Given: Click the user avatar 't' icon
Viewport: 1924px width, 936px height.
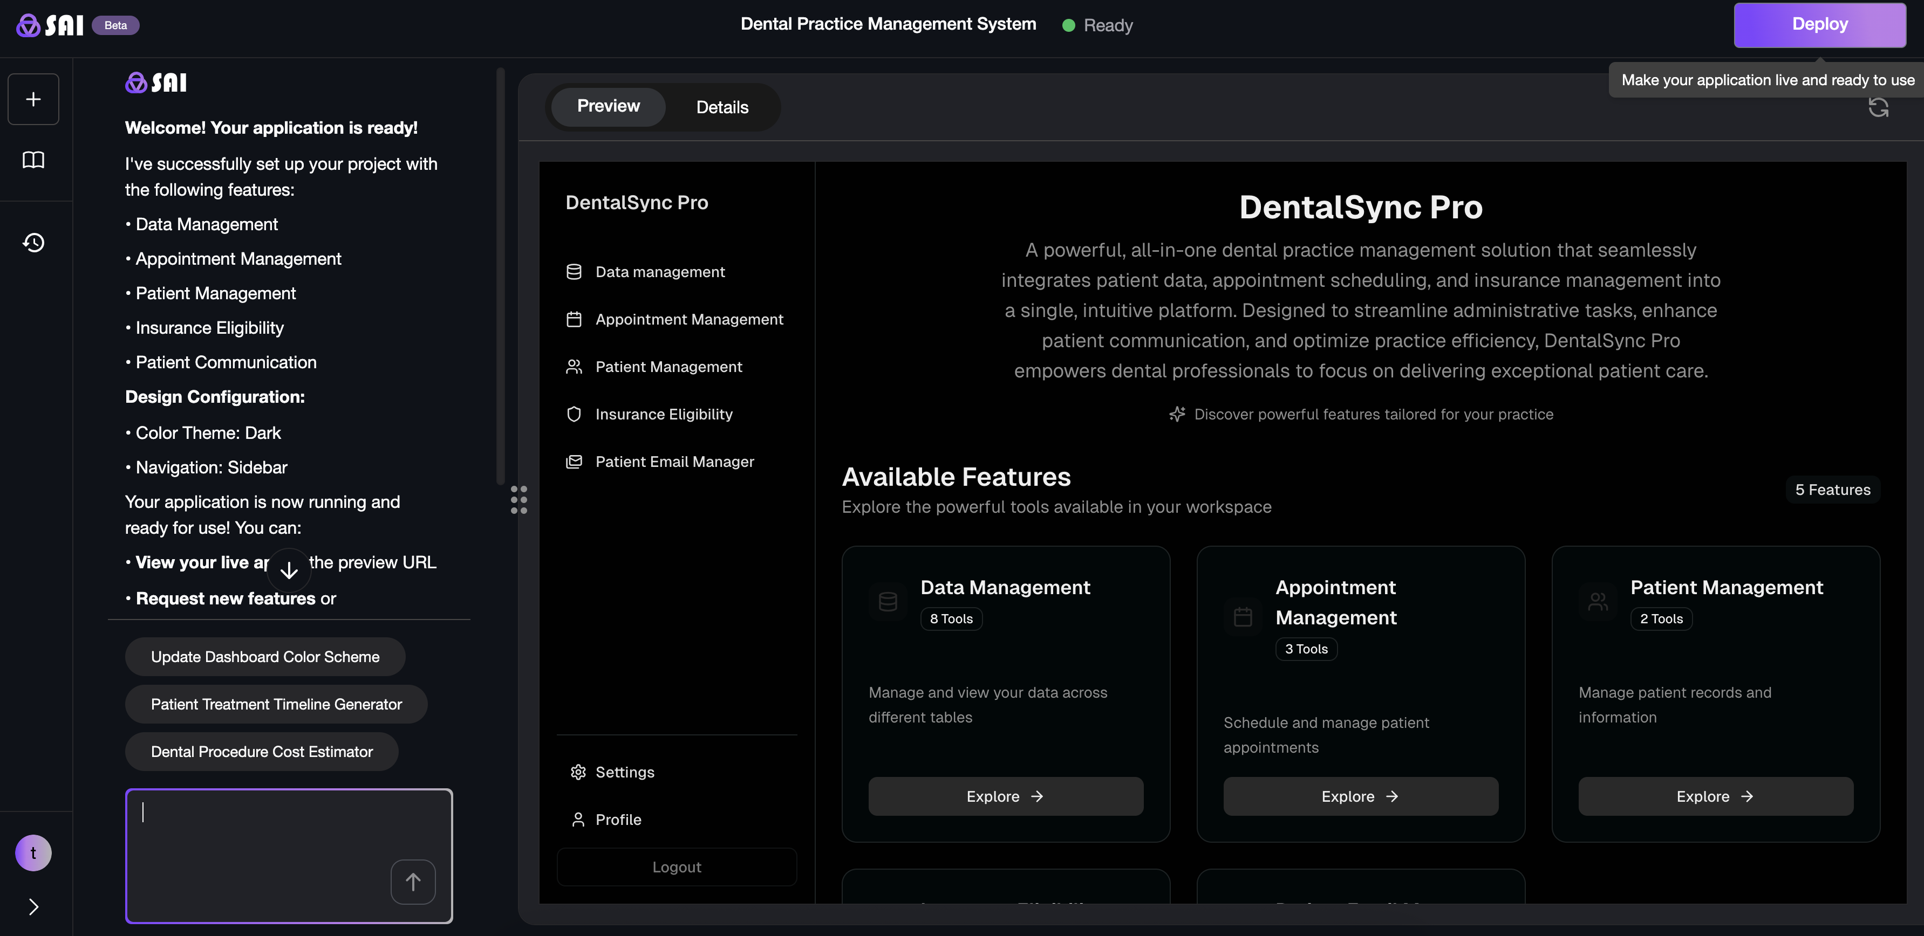Looking at the screenshot, I should point(33,853).
